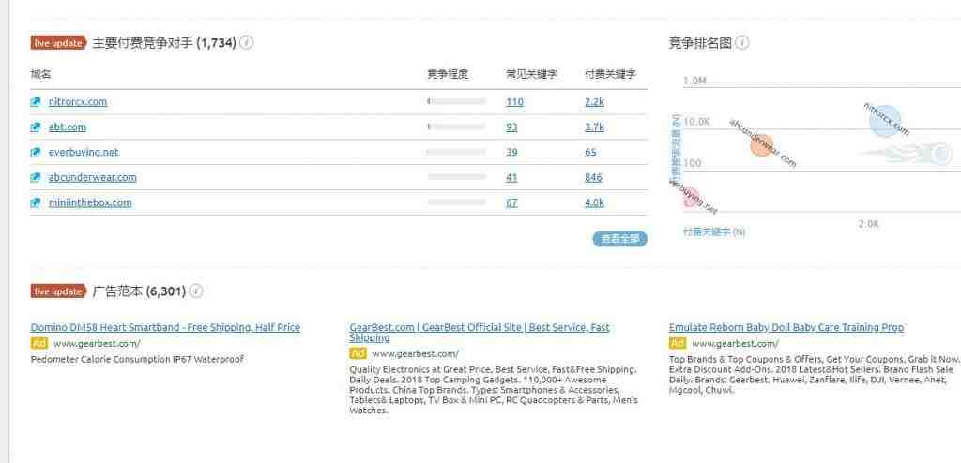Open external link icon for miniinthebox.com
Image resolution: width=961 pixels, height=463 pixels.
pos(36,202)
